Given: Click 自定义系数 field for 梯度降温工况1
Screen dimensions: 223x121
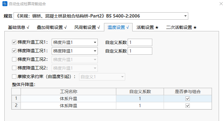Looking at the screenshot, I should click(140, 51).
